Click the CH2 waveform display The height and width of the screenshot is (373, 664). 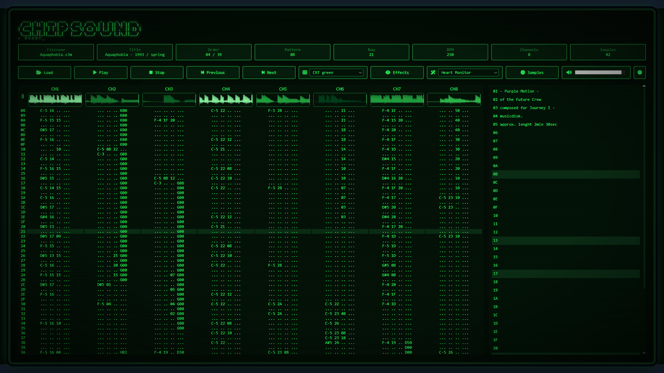coord(112,100)
